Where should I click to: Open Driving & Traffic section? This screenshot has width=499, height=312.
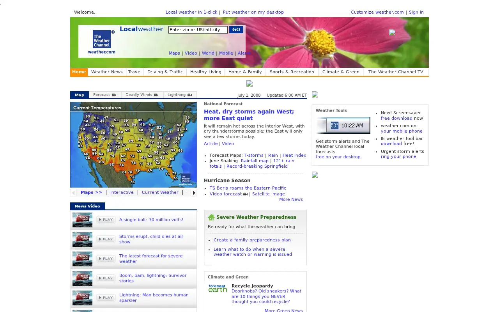point(165,72)
